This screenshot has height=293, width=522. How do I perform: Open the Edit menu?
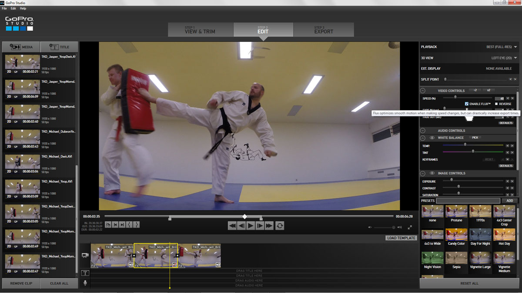pyautogui.click(x=13, y=8)
